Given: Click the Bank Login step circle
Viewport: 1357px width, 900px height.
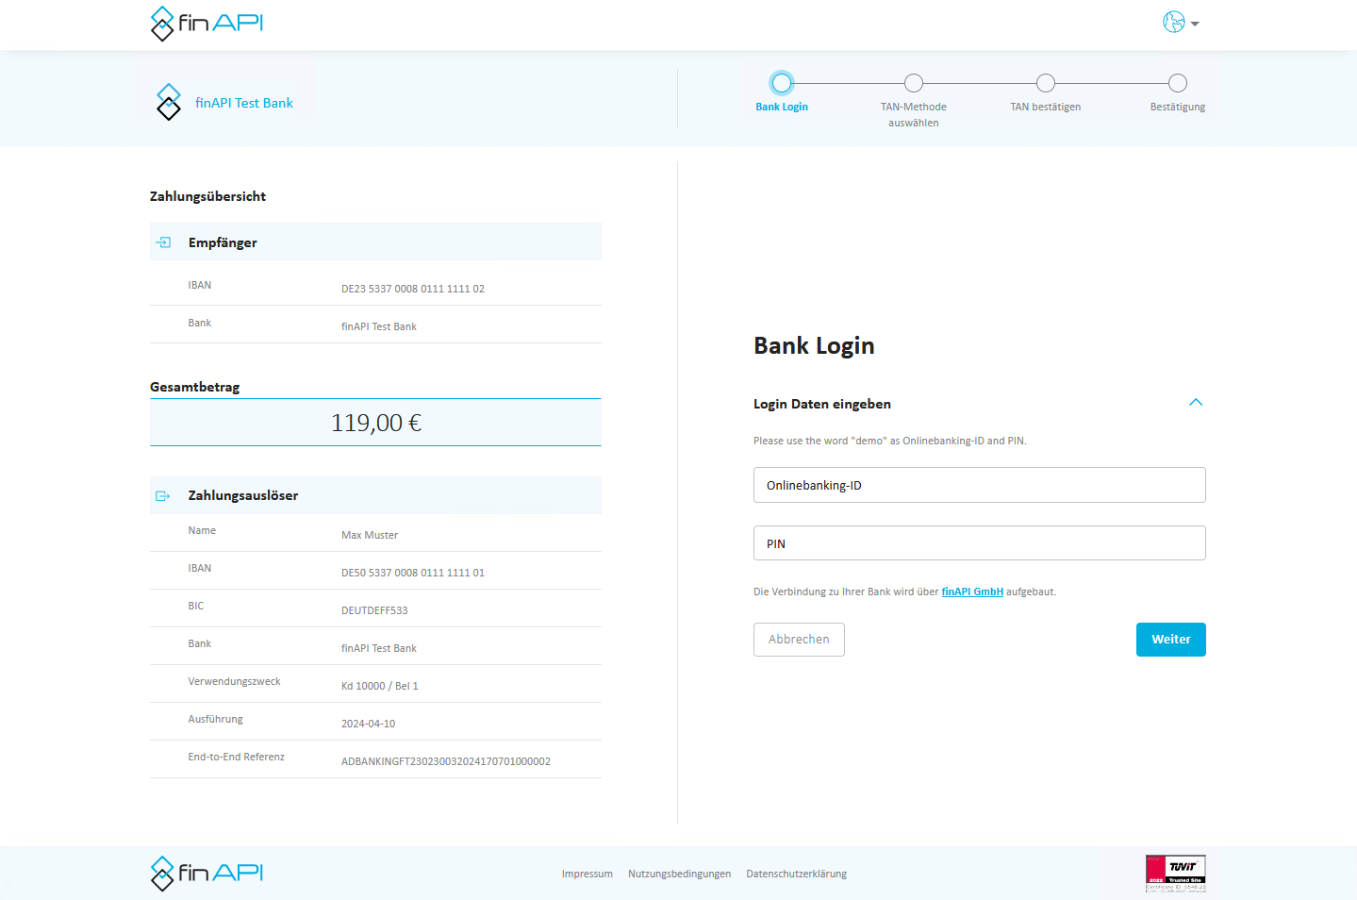Looking at the screenshot, I should point(782,83).
